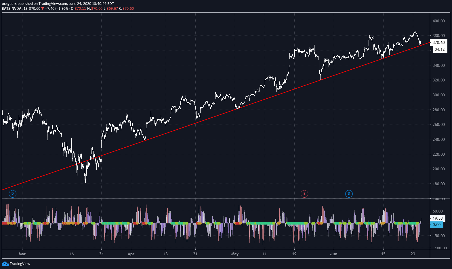
Task: Click the 320.00 price axis label
Action: [x=439, y=80]
